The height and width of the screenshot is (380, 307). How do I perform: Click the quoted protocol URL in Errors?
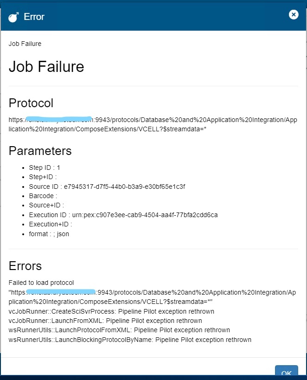coord(152,297)
